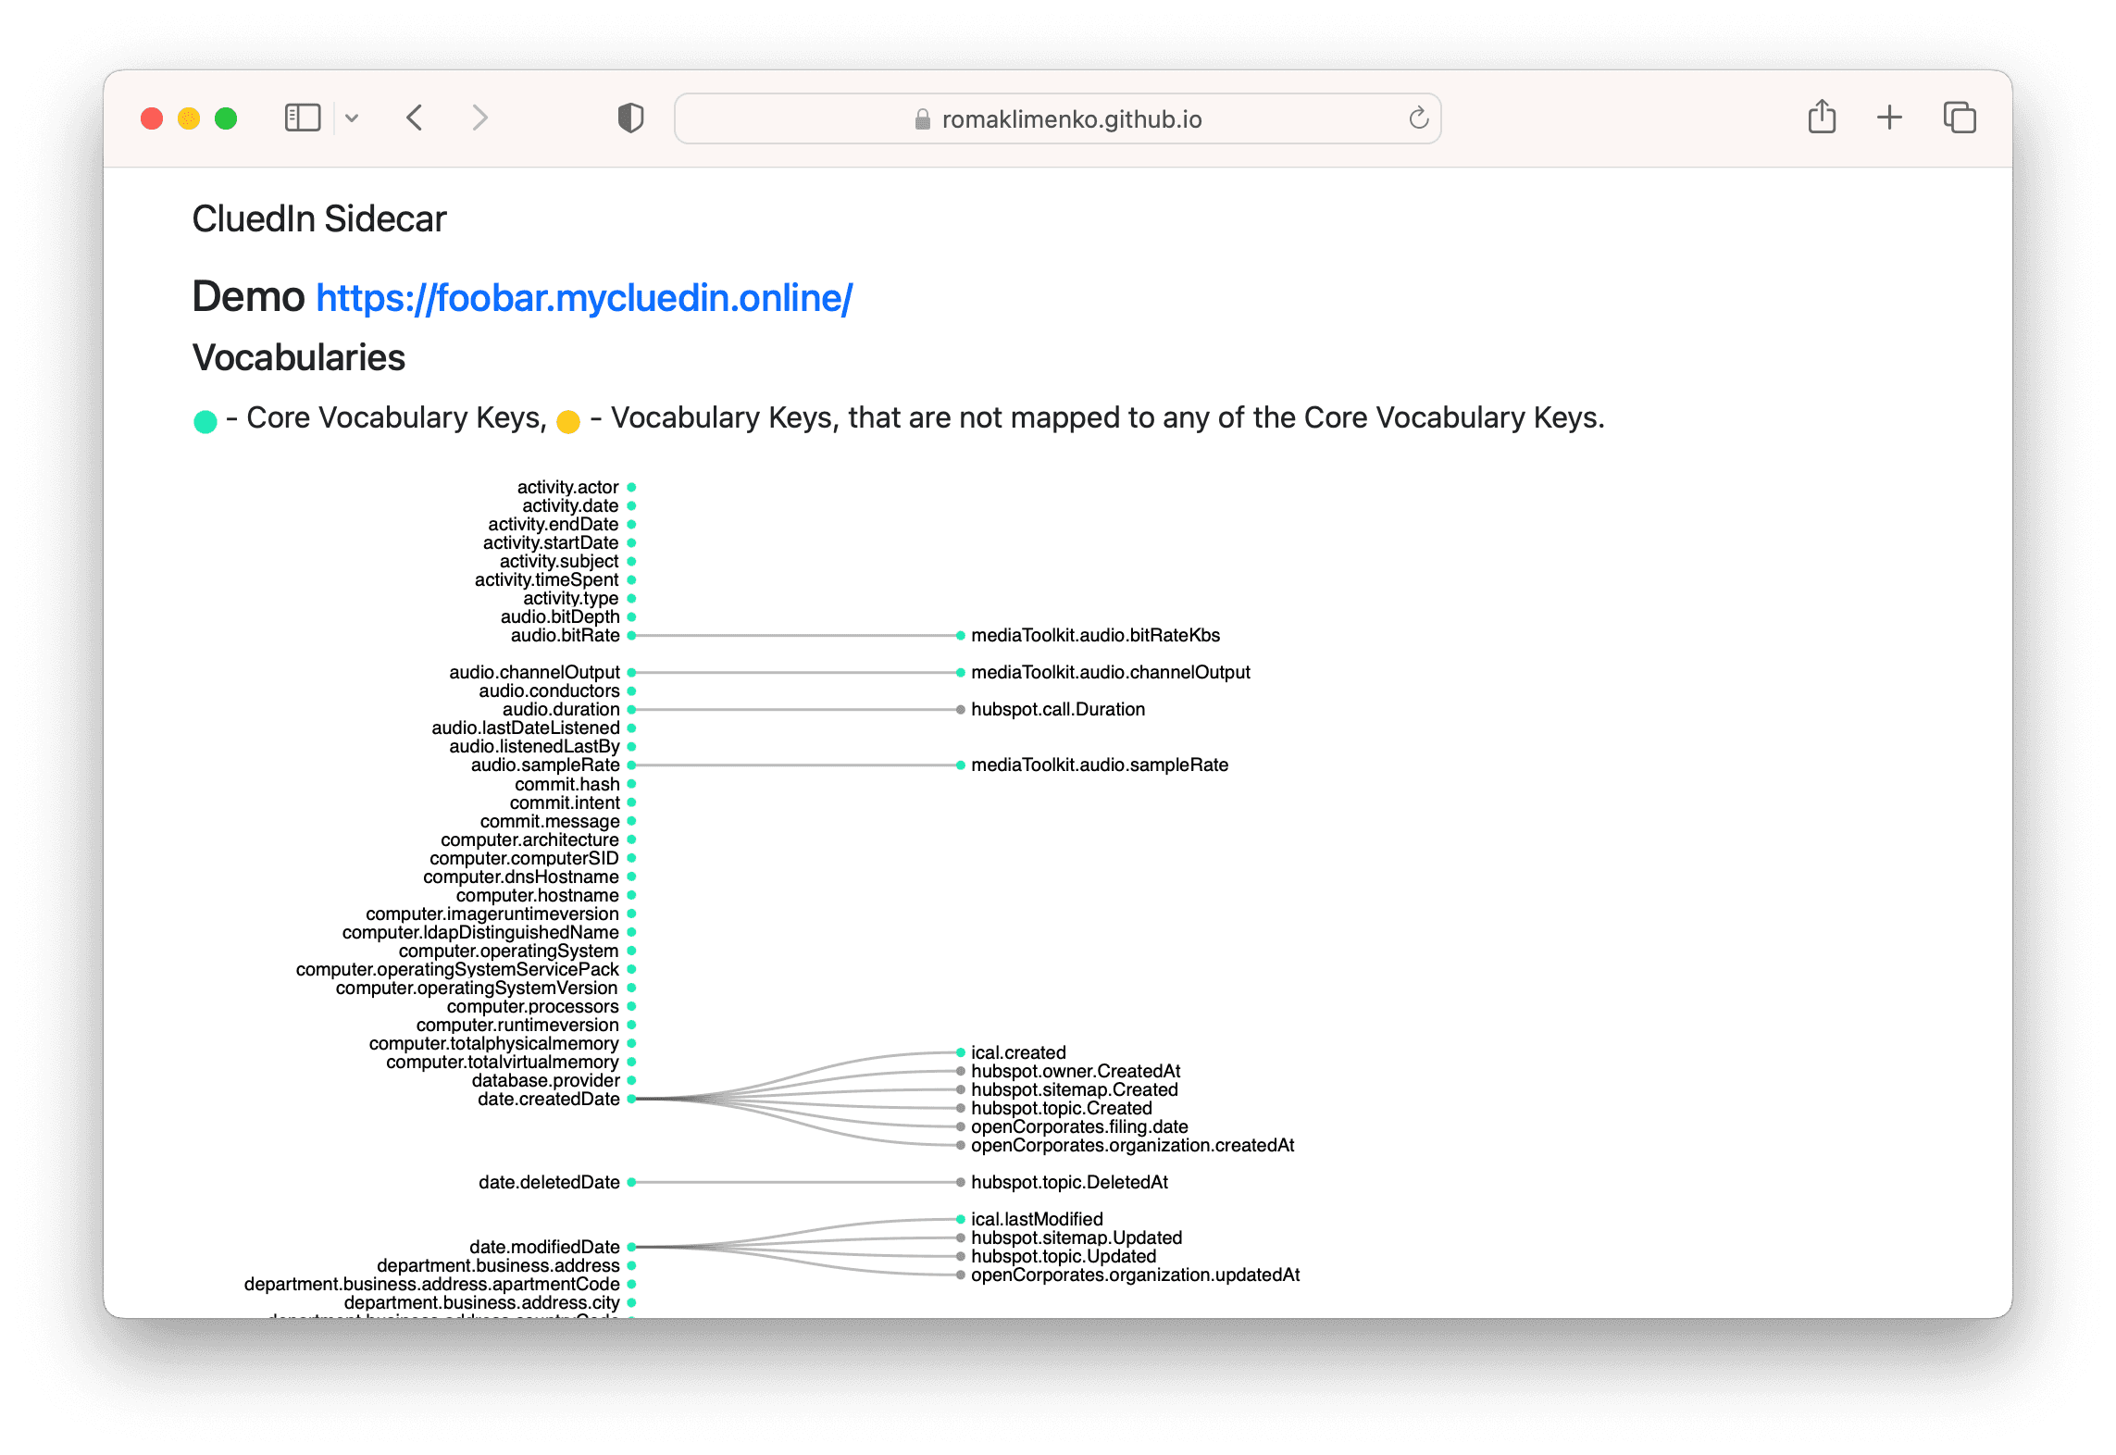Toggle the Safari sidebar icon
Screen dimensions: 2116x1455
(x=302, y=118)
